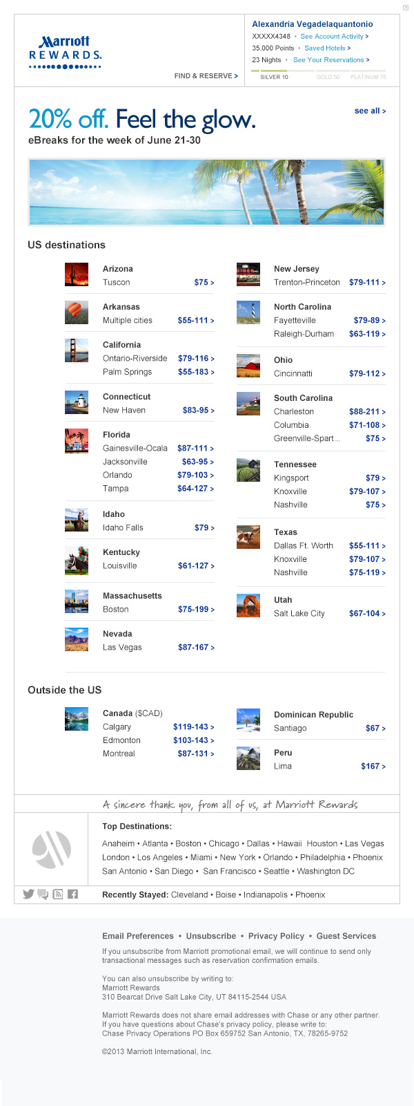Image resolution: width=414 pixels, height=1106 pixels.
Task: Click the grey Marriott emblem near Top Destinations
Action: pos(52,848)
